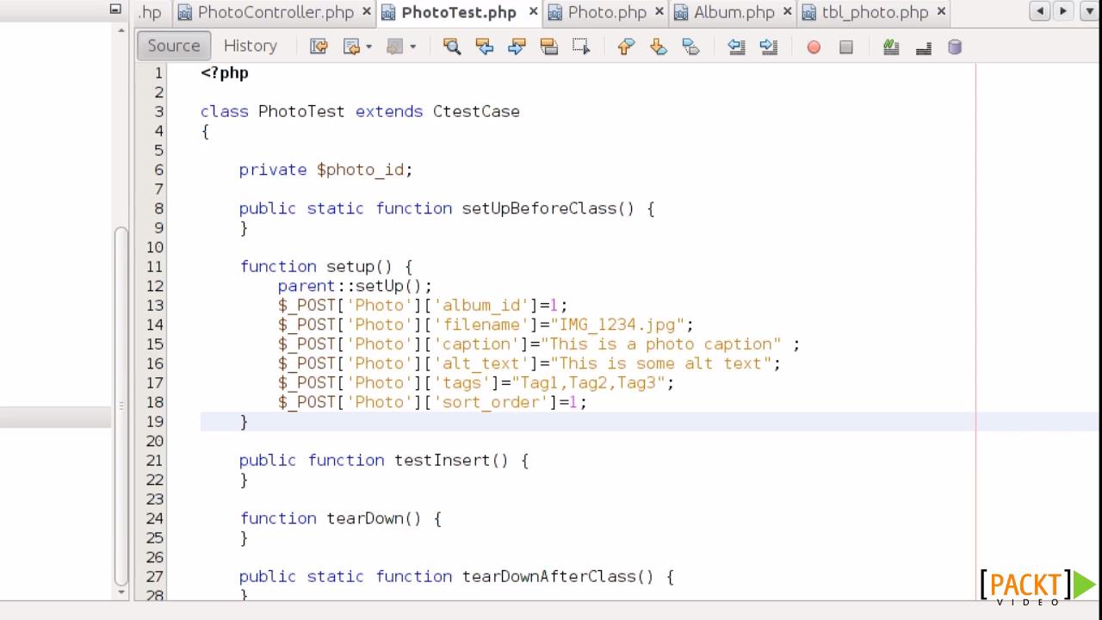Viewport: 1102px width, 620px height.
Task: Click "IMG_1234.jpg" string value
Action: point(617,325)
